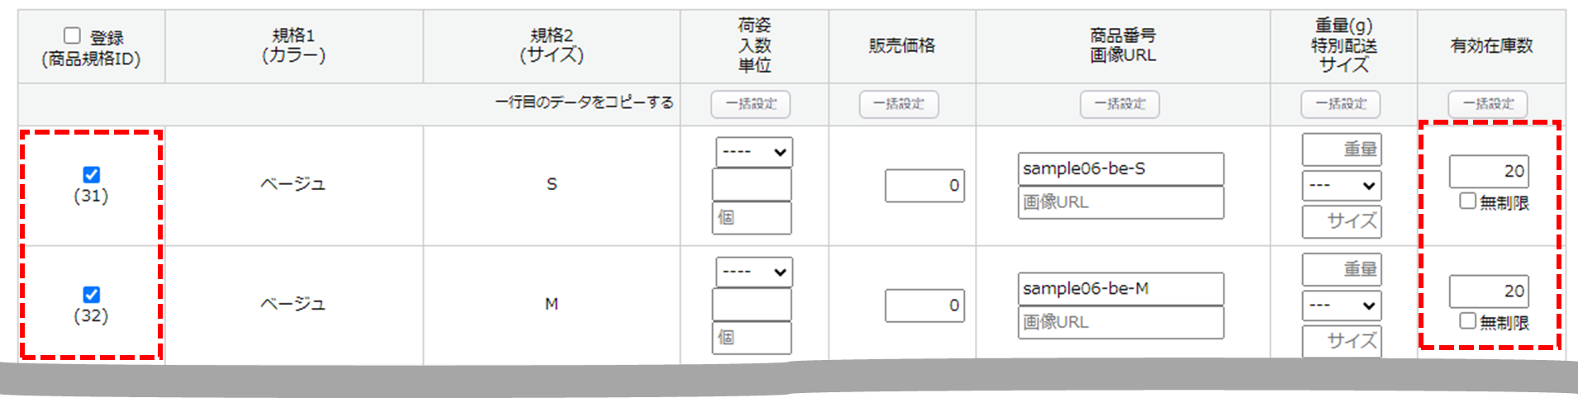Select the 販売価格 field in the S row
1578x398 pixels.
924,186
